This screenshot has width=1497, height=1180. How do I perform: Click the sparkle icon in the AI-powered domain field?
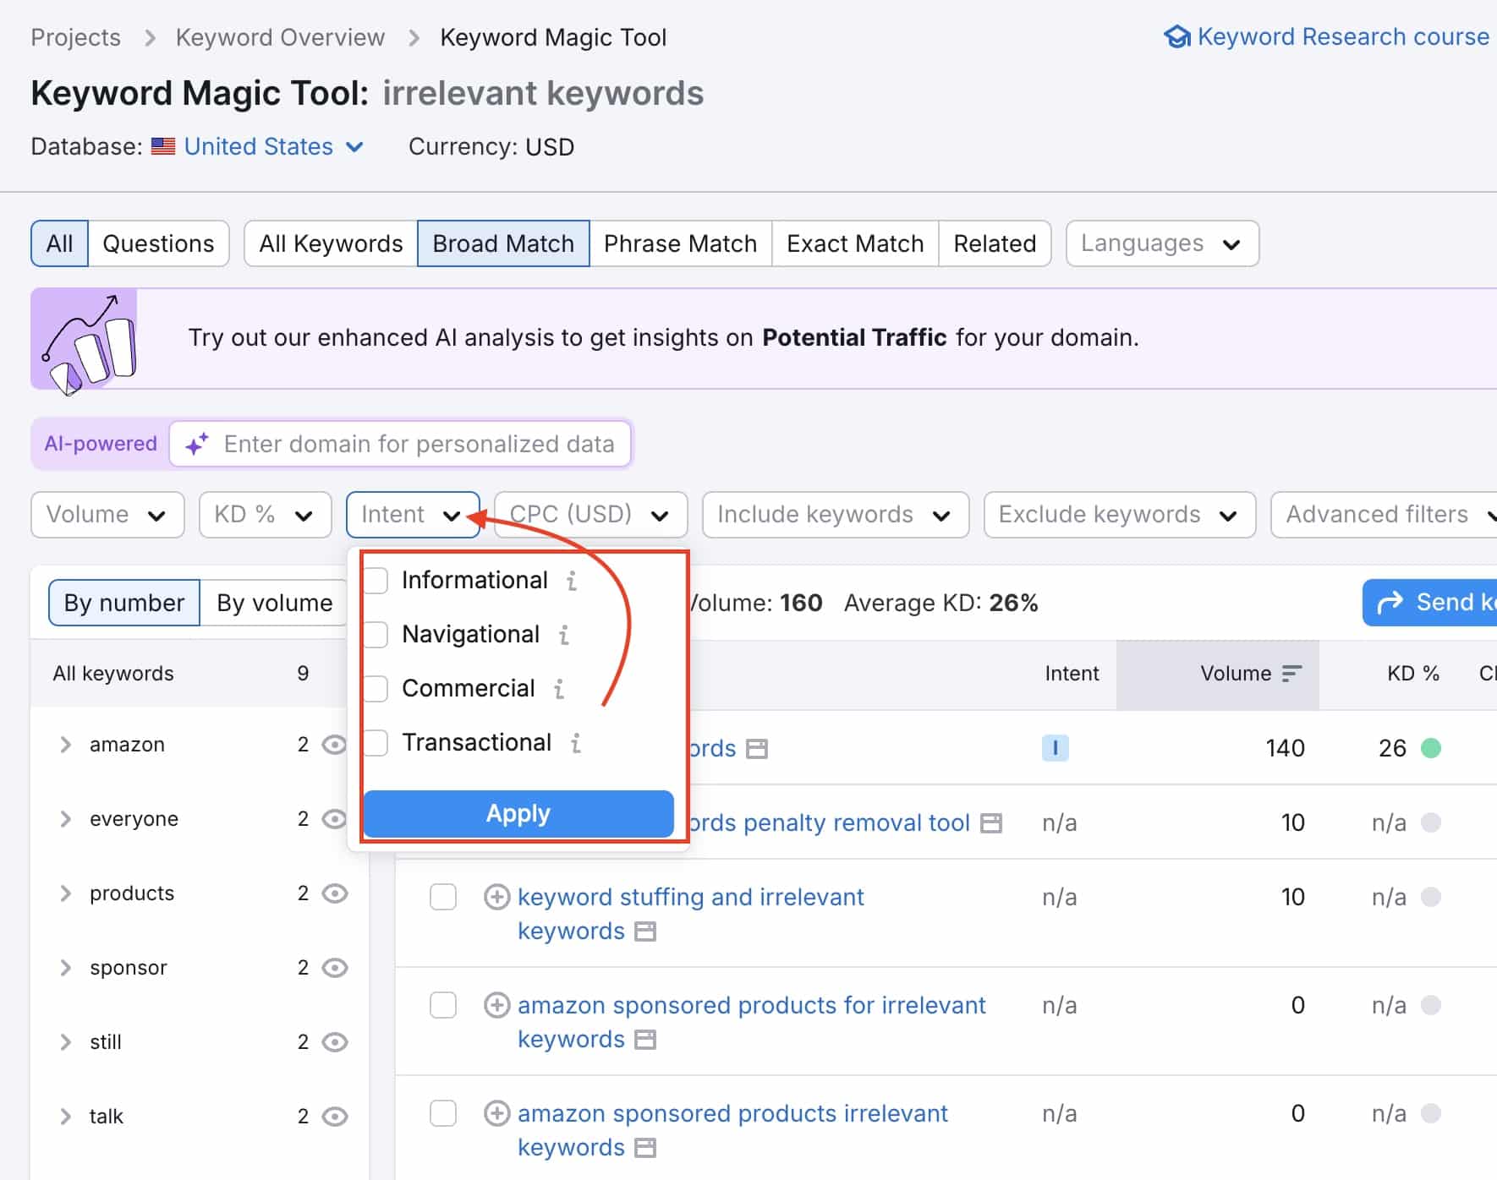coord(197,444)
